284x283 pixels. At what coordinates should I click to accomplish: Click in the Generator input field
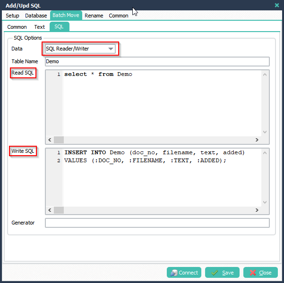[157, 223]
